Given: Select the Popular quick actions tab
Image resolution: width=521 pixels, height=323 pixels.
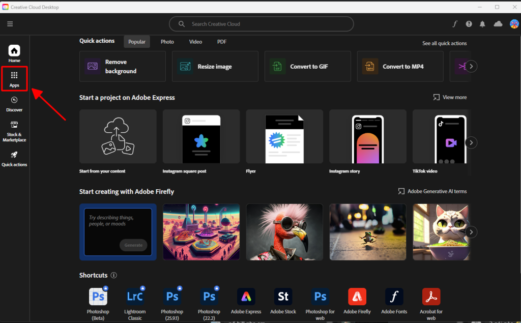Looking at the screenshot, I should (137, 42).
